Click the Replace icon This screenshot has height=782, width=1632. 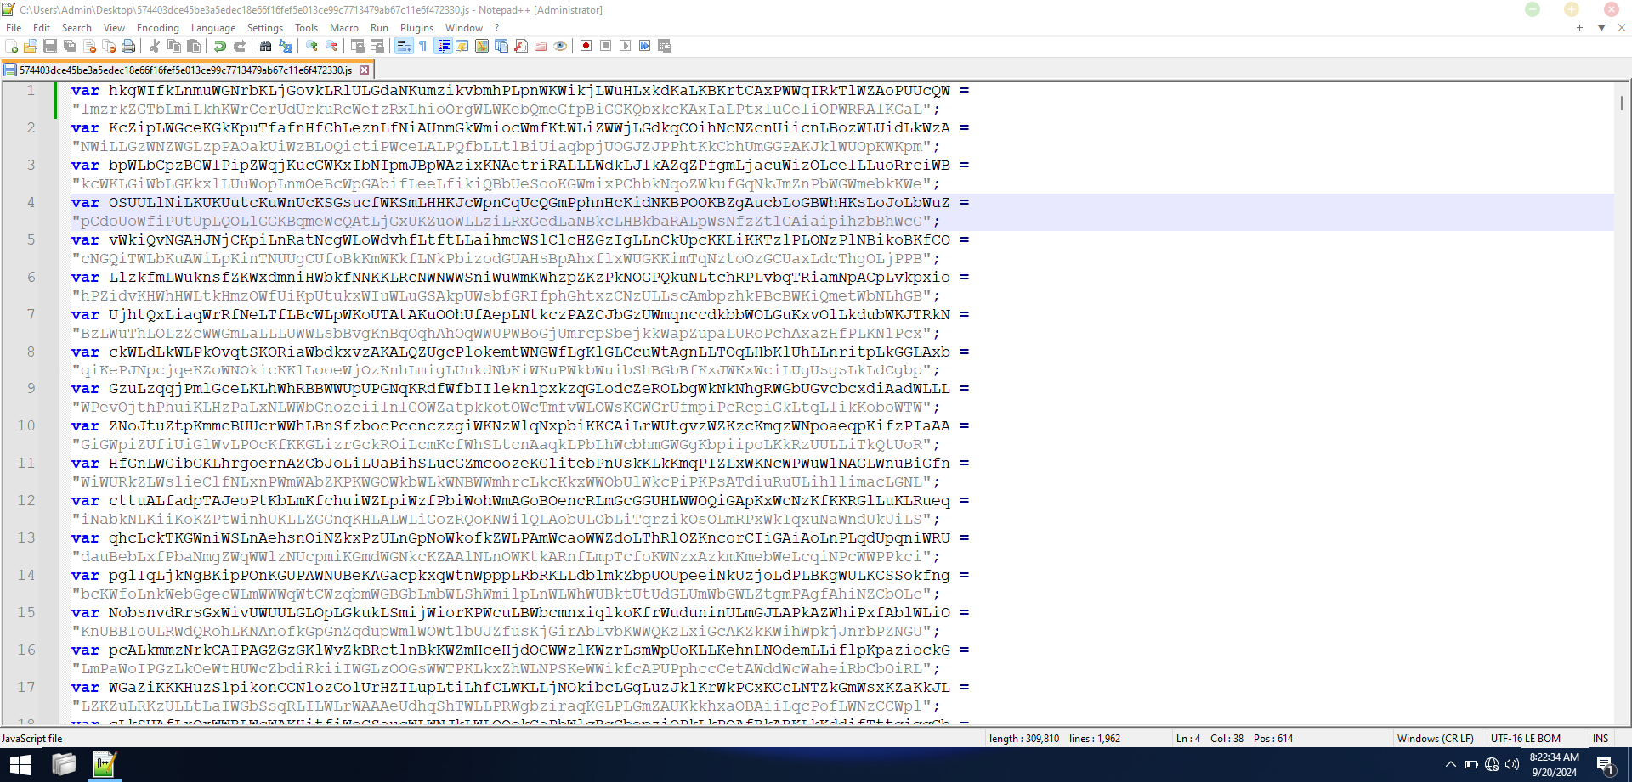(286, 46)
